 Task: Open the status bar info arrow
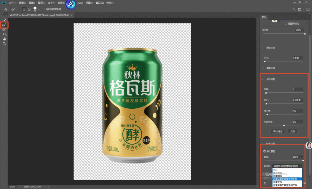49,187
